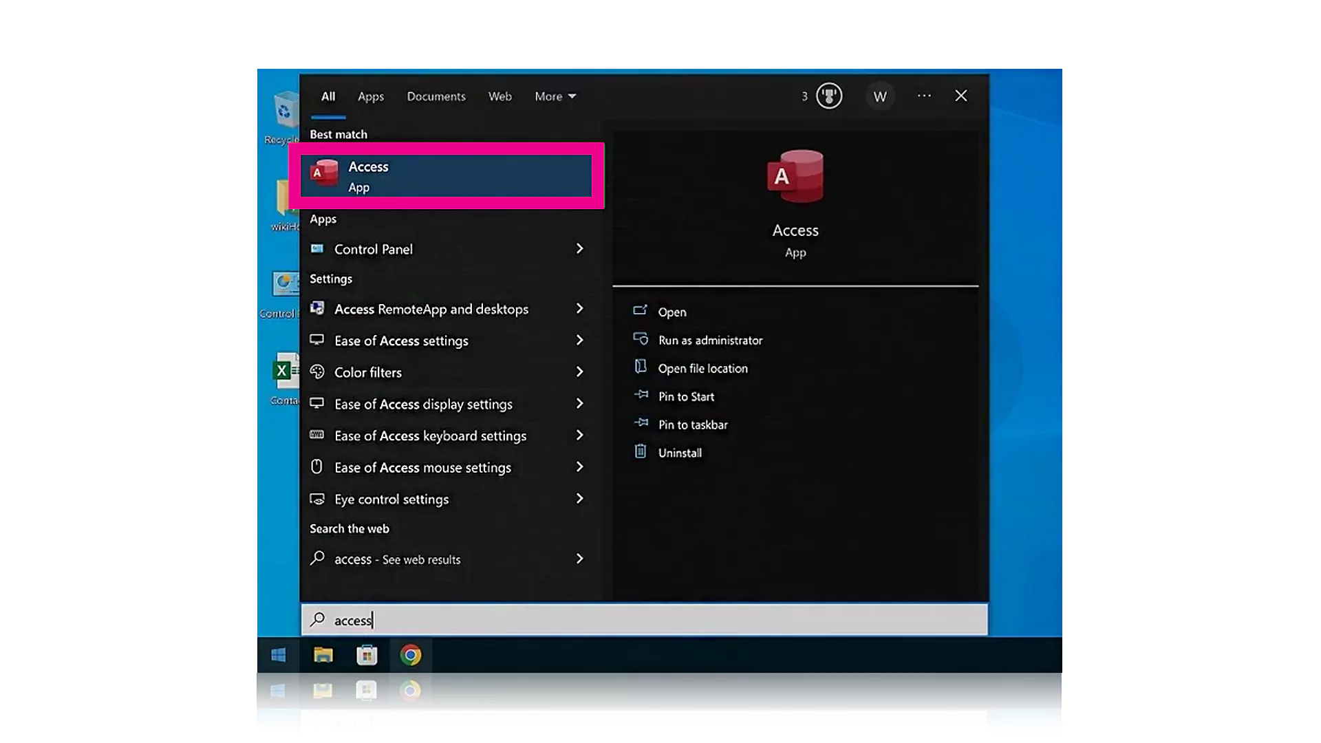Select the All search tab
Image resolution: width=1321 pixels, height=743 pixels.
(x=328, y=96)
